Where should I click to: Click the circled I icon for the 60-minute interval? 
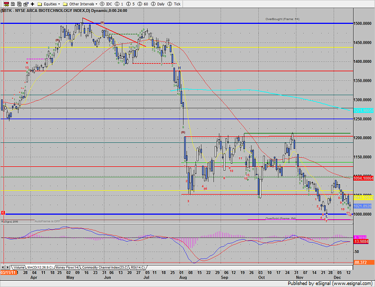[x=140, y=4]
